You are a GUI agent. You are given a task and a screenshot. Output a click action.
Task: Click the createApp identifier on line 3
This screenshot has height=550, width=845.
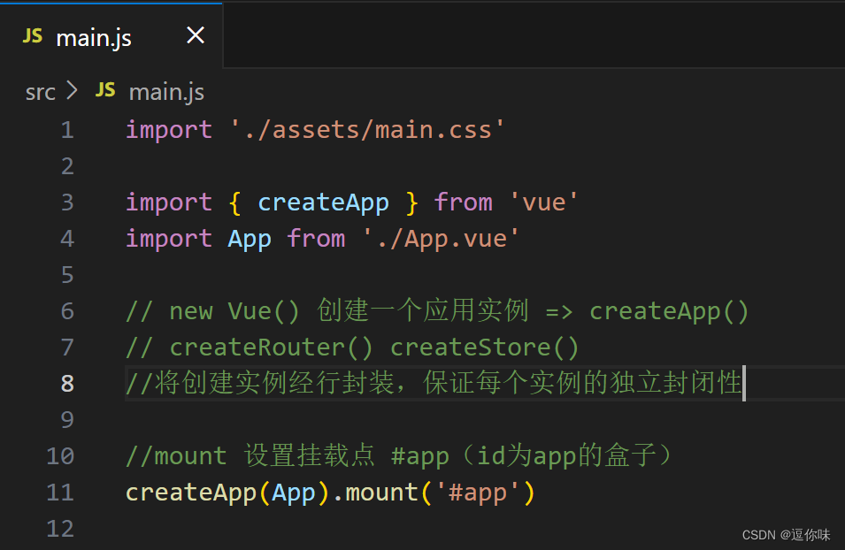[323, 202]
